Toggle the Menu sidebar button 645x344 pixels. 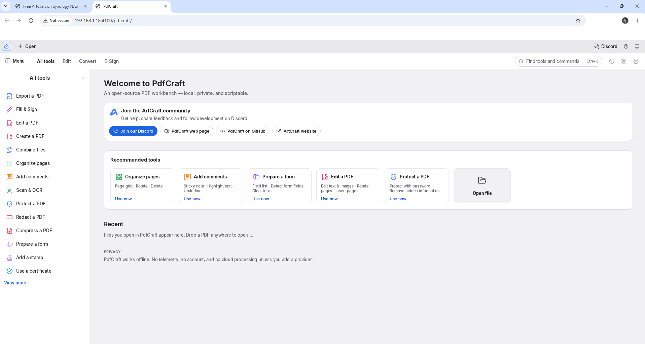(x=15, y=61)
